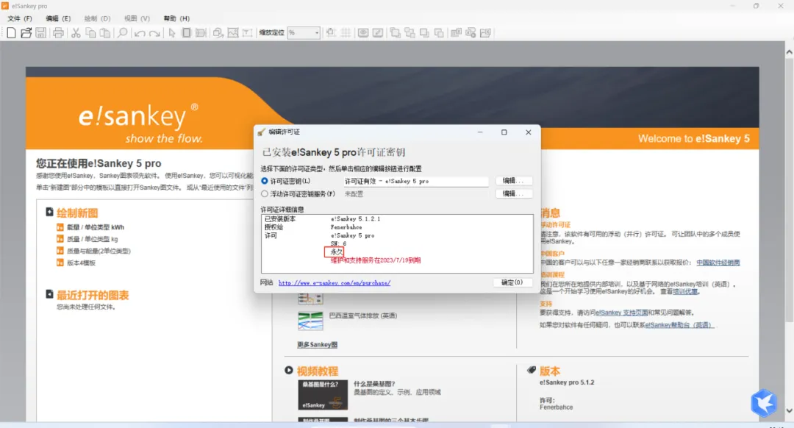Click the vertical scrollbar up arrow
The height and width of the screenshot is (428, 794).
click(x=789, y=51)
